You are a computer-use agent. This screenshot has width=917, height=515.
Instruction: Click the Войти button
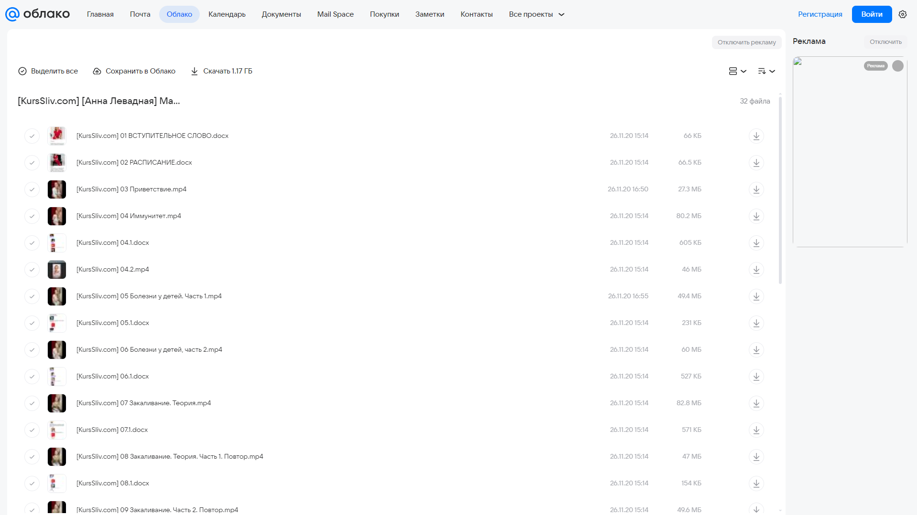872,14
